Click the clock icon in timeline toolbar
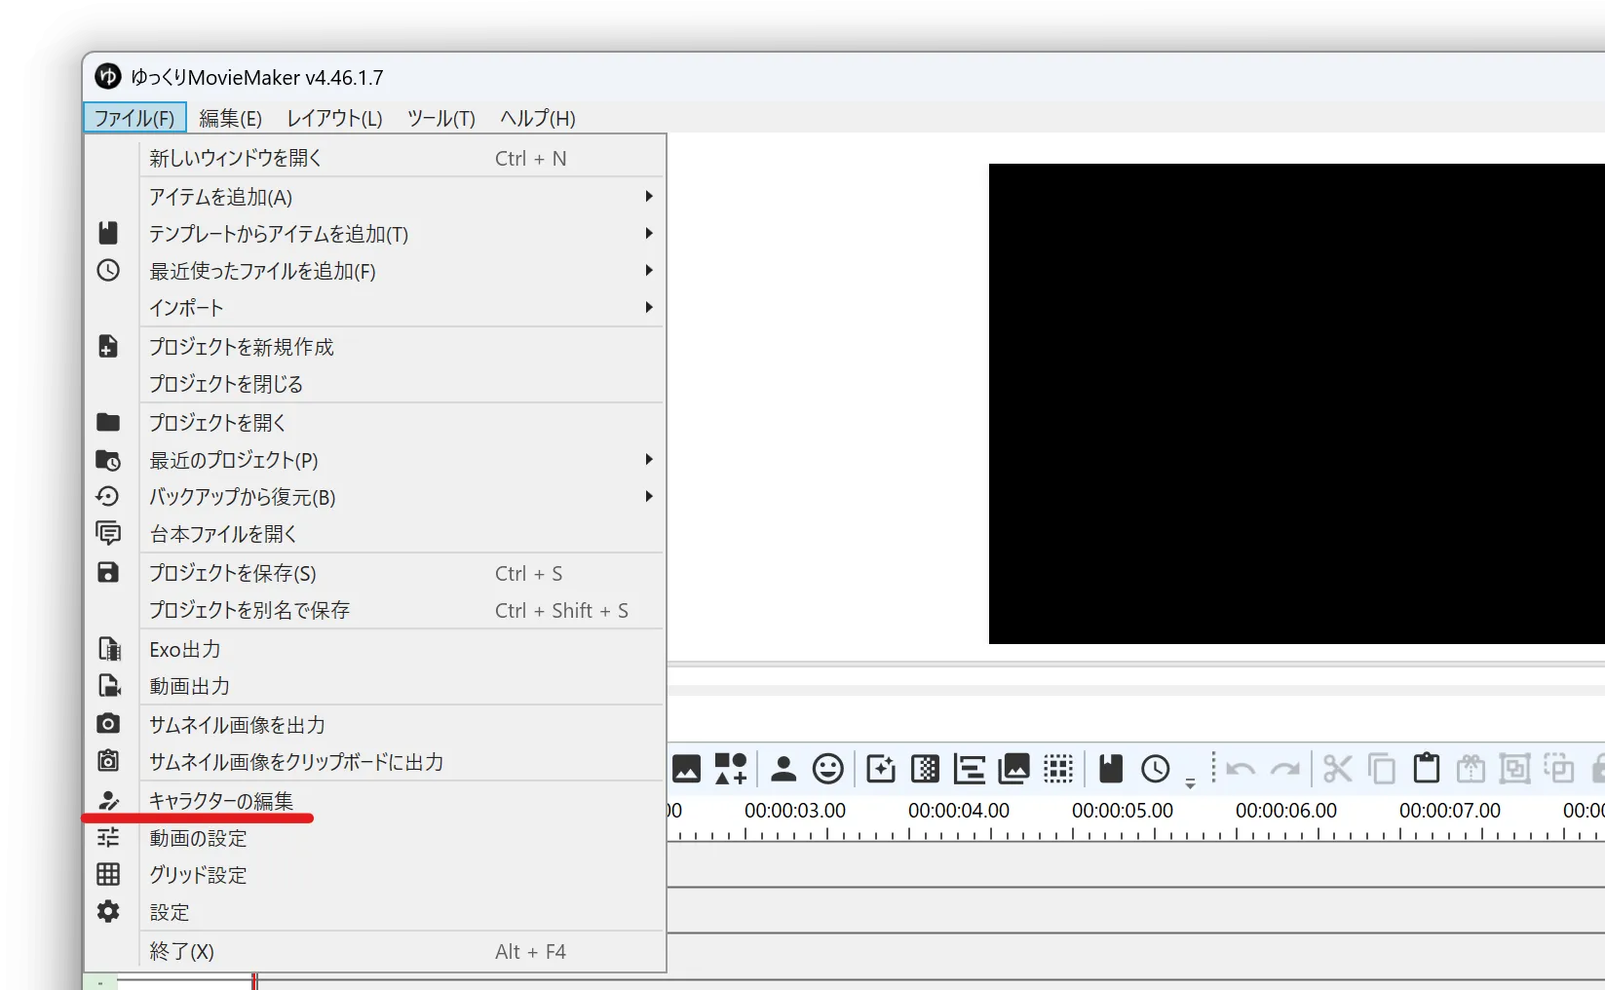Viewport: 1605px width, 990px height. pos(1156,769)
